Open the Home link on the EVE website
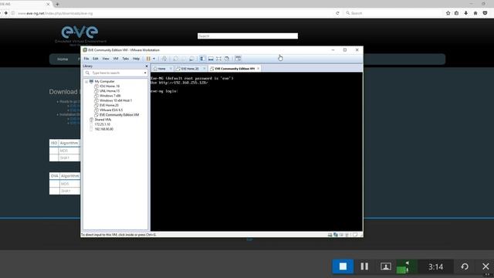The image size is (494, 278). (63, 59)
